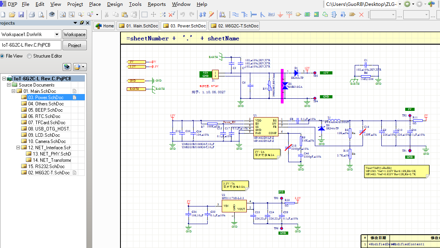Click the project compile icon button
Screen dimensions: 440x248
click(x=67, y=67)
